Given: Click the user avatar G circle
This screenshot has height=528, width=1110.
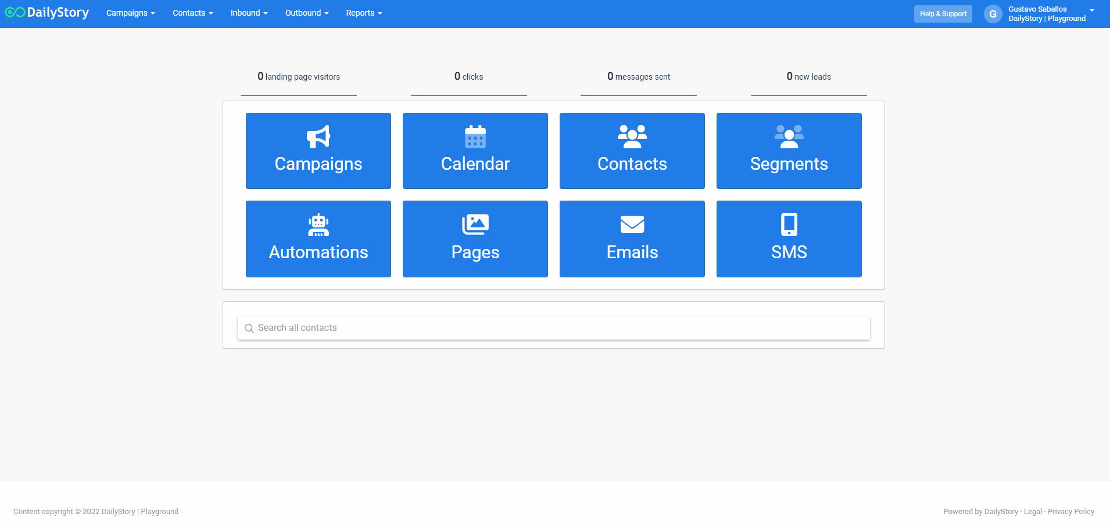Looking at the screenshot, I should (993, 14).
